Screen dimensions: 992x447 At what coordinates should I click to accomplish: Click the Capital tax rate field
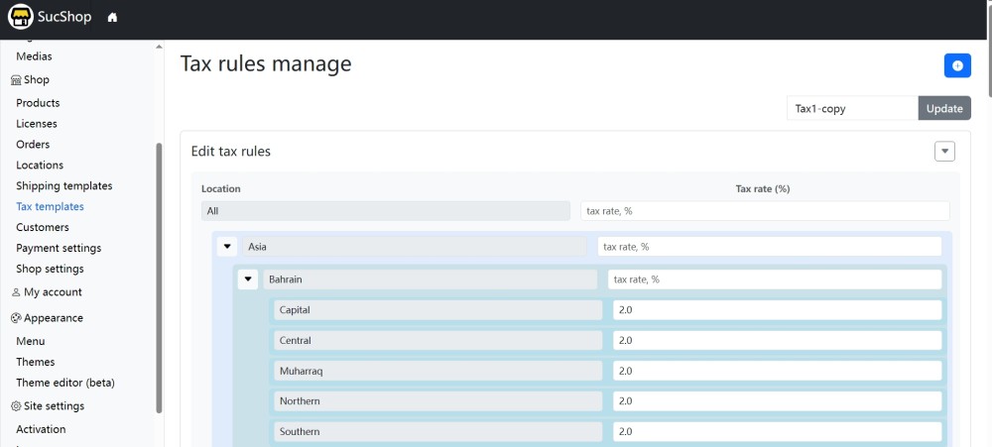pyautogui.click(x=777, y=310)
